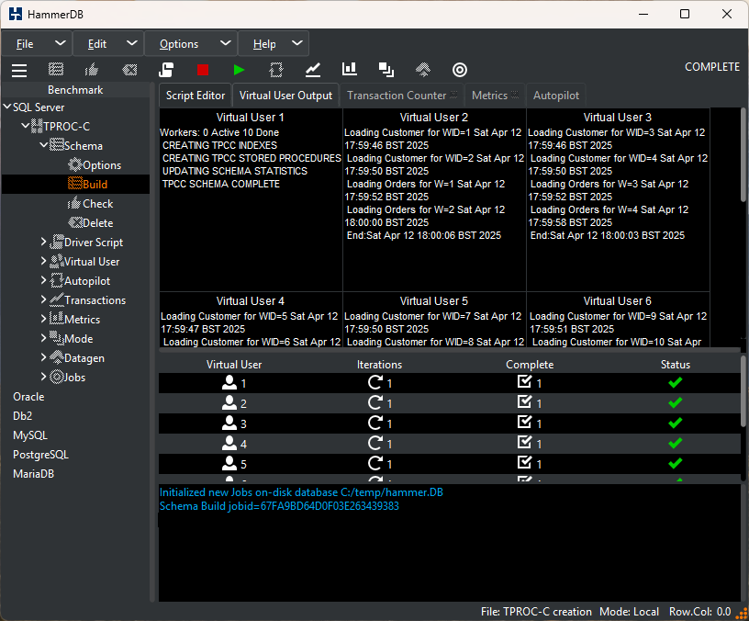Click the COMPLETE status label
749x621 pixels.
click(x=712, y=67)
